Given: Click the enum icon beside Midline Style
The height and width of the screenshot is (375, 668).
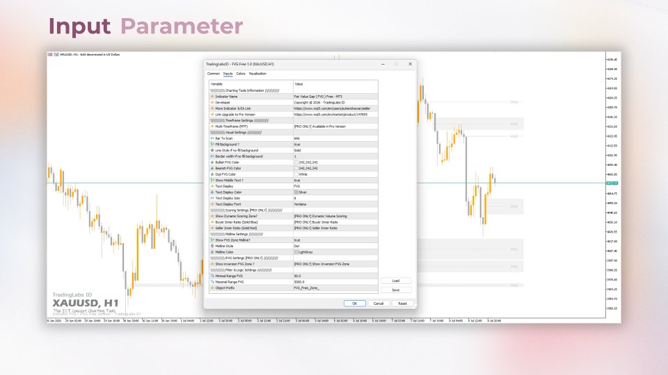Looking at the screenshot, I should pyautogui.click(x=212, y=246).
